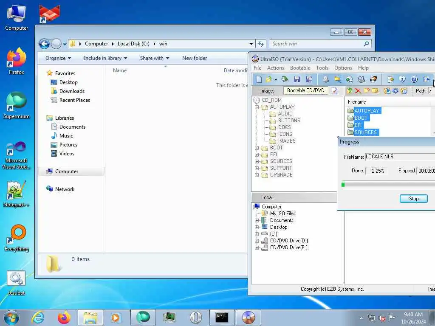Click the volume icon in system tray

[x=382, y=318]
